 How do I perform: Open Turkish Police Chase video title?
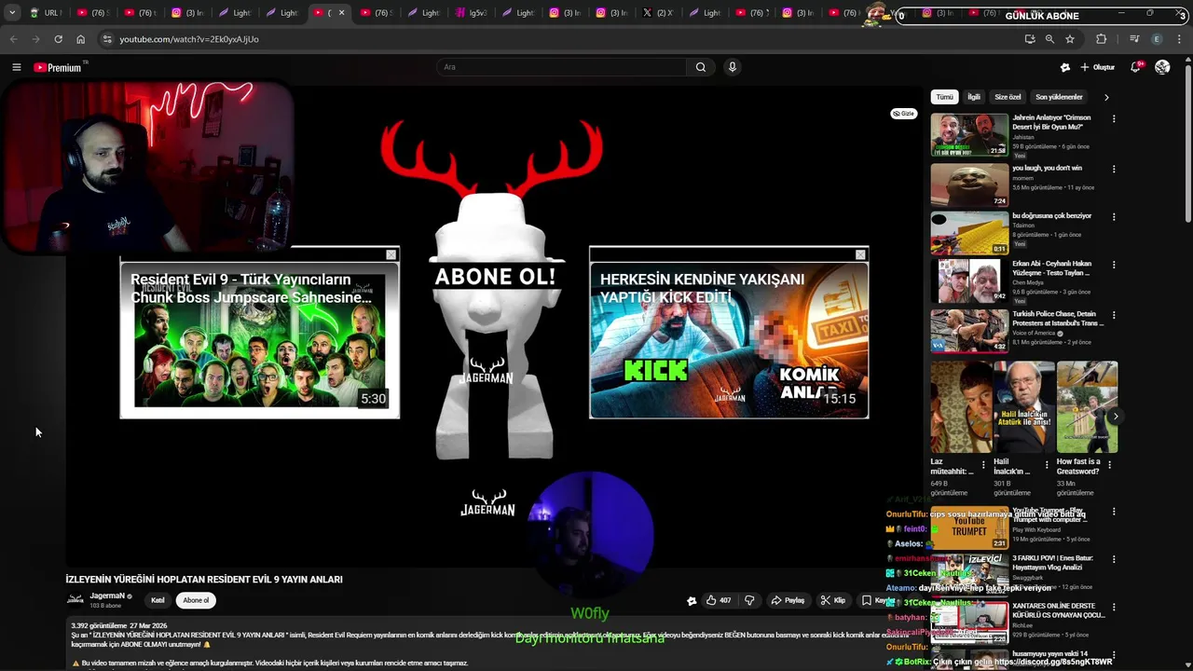click(x=1057, y=319)
